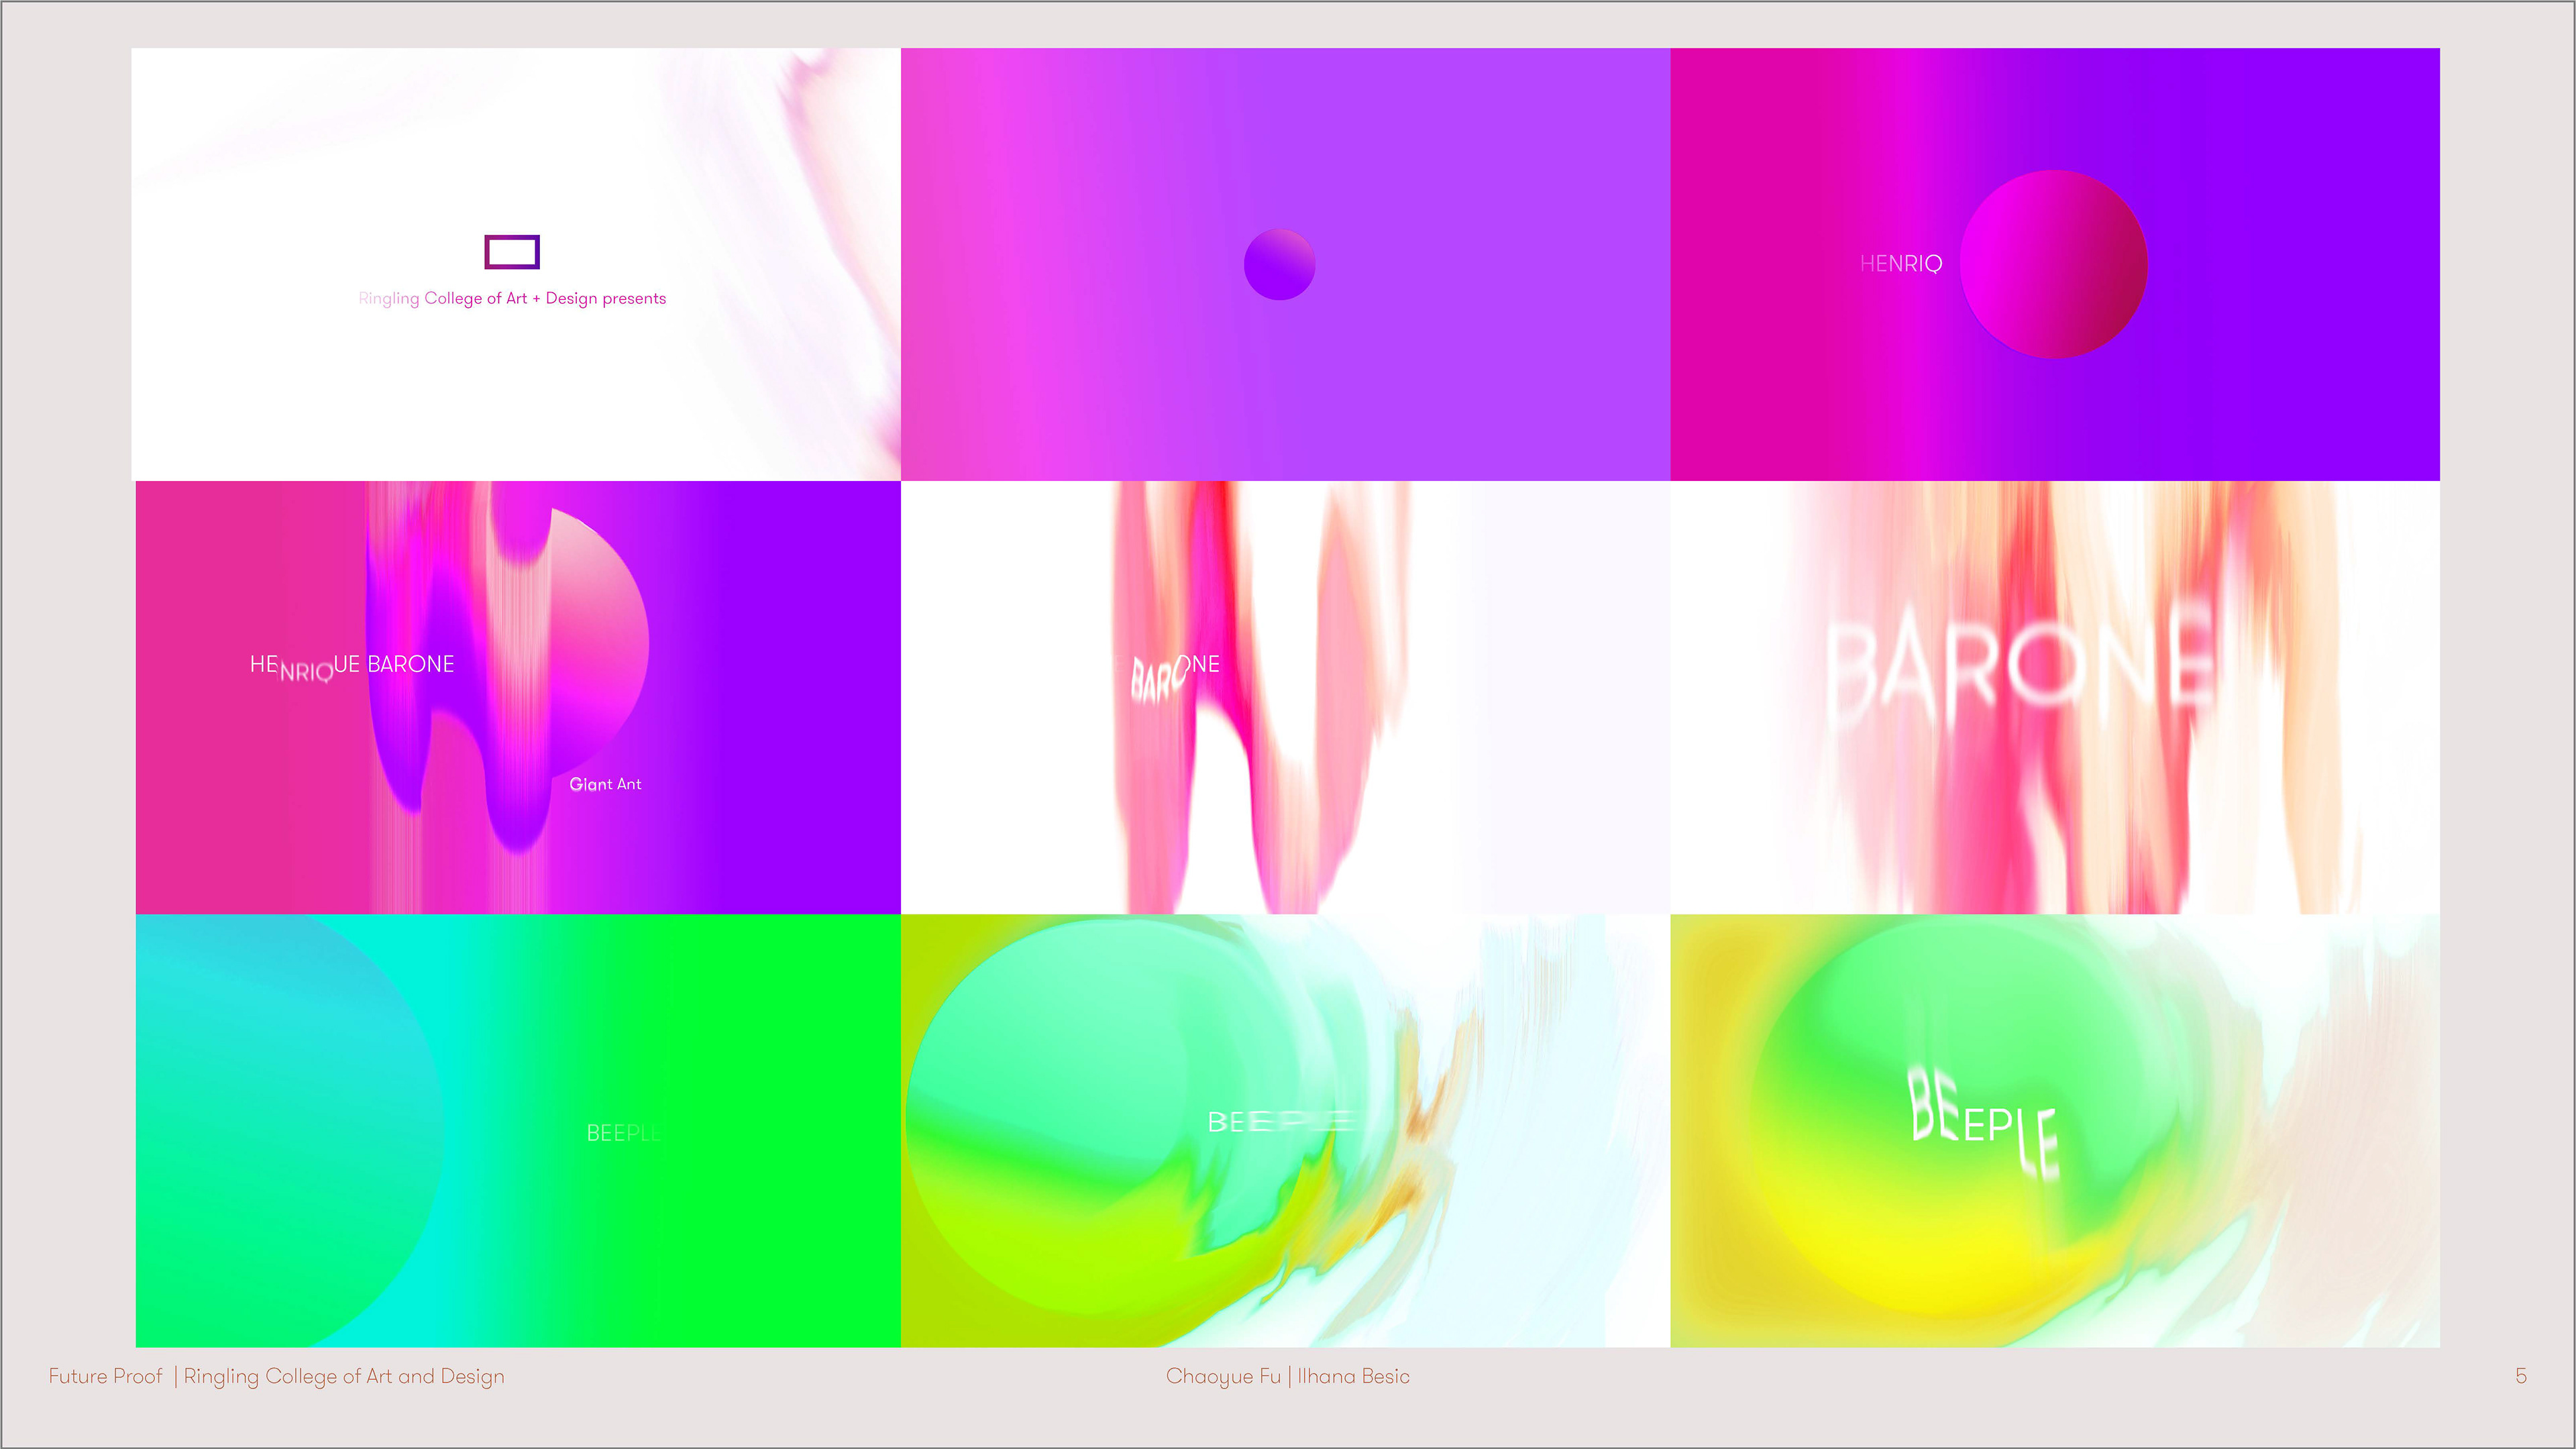Click 'Ringling College of Art + Design presents' text

[512, 298]
